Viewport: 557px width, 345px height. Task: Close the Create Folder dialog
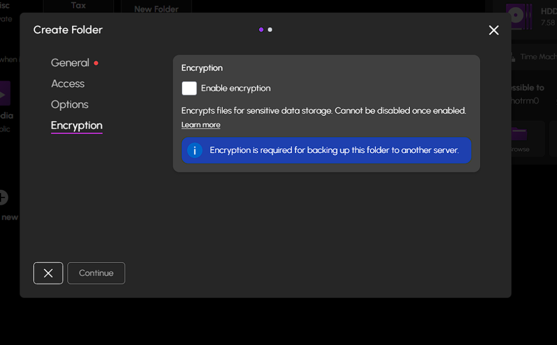pyautogui.click(x=494, y=31)
